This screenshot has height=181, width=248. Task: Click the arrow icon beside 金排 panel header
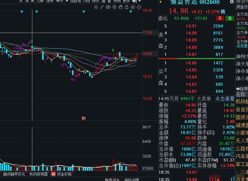[x=238, y=89]
